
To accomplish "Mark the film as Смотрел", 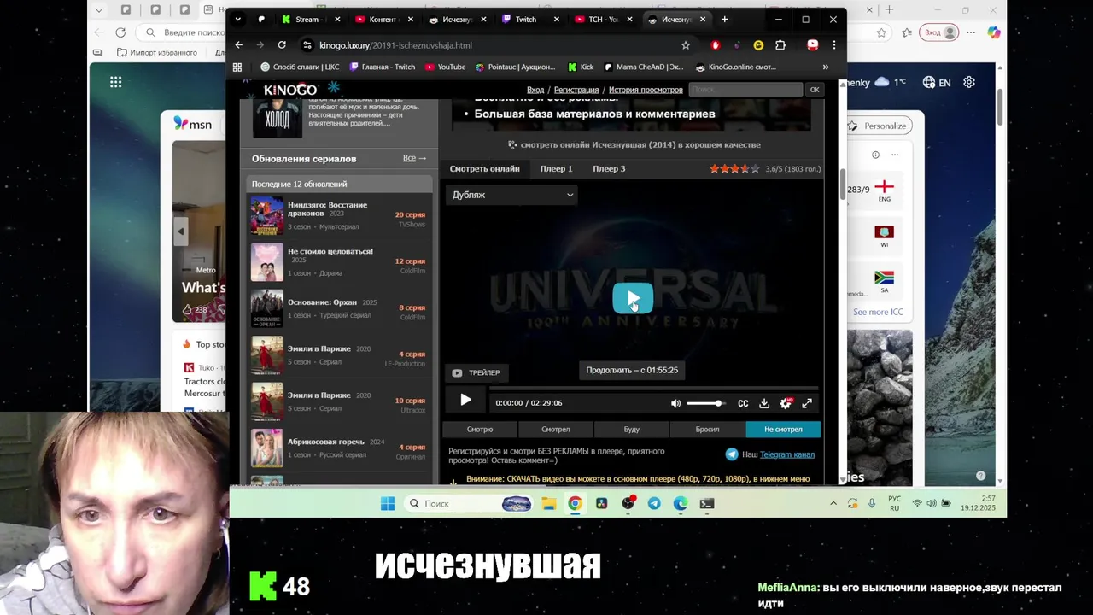I will pos(555,429).
